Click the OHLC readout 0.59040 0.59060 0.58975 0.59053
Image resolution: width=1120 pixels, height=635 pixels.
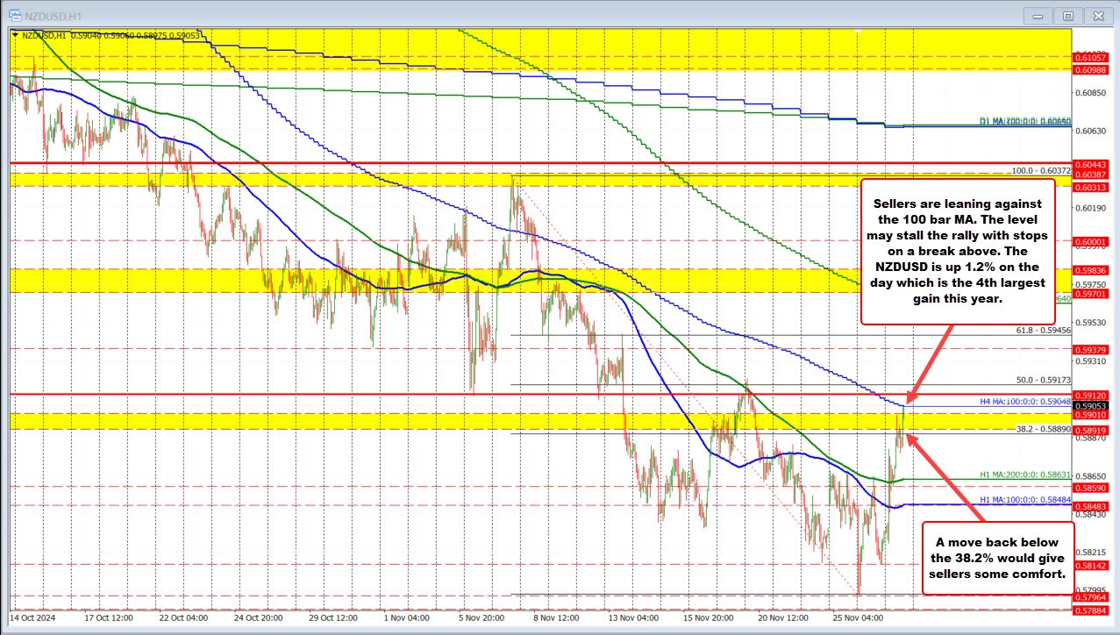(133, 35)
